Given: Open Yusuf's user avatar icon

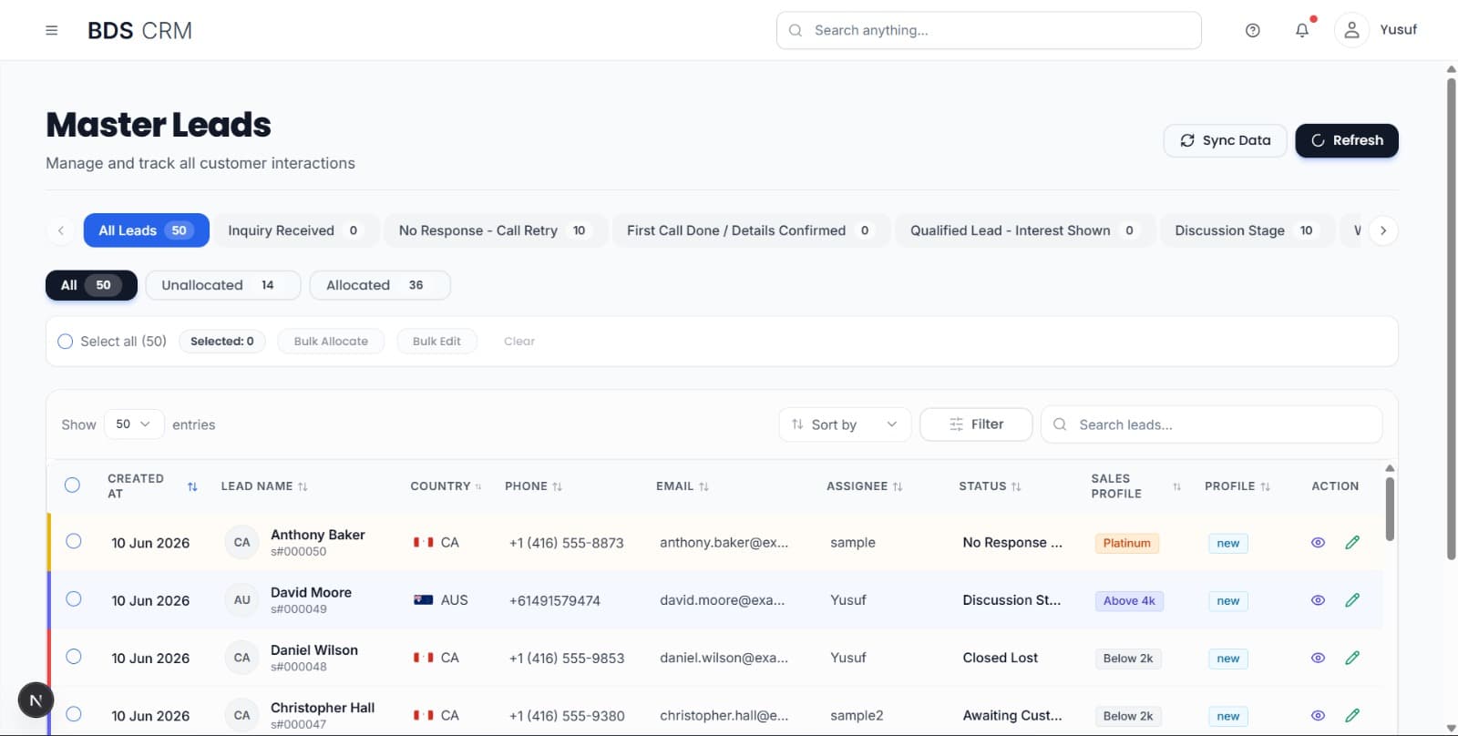Looking at the screenshot, I should [1351, 30].
